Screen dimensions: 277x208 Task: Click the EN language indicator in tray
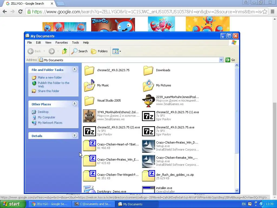244,204
